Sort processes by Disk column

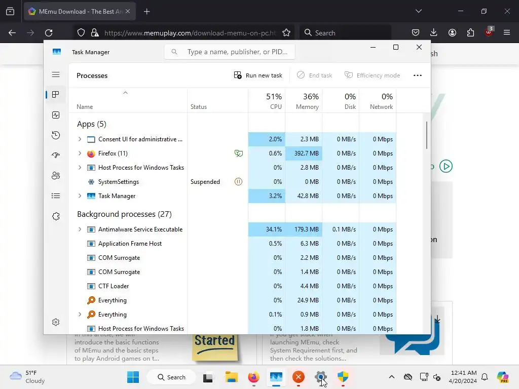(341, 101)
